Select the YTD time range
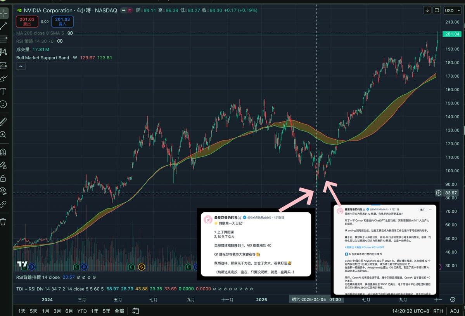 (x=82, y=311)
